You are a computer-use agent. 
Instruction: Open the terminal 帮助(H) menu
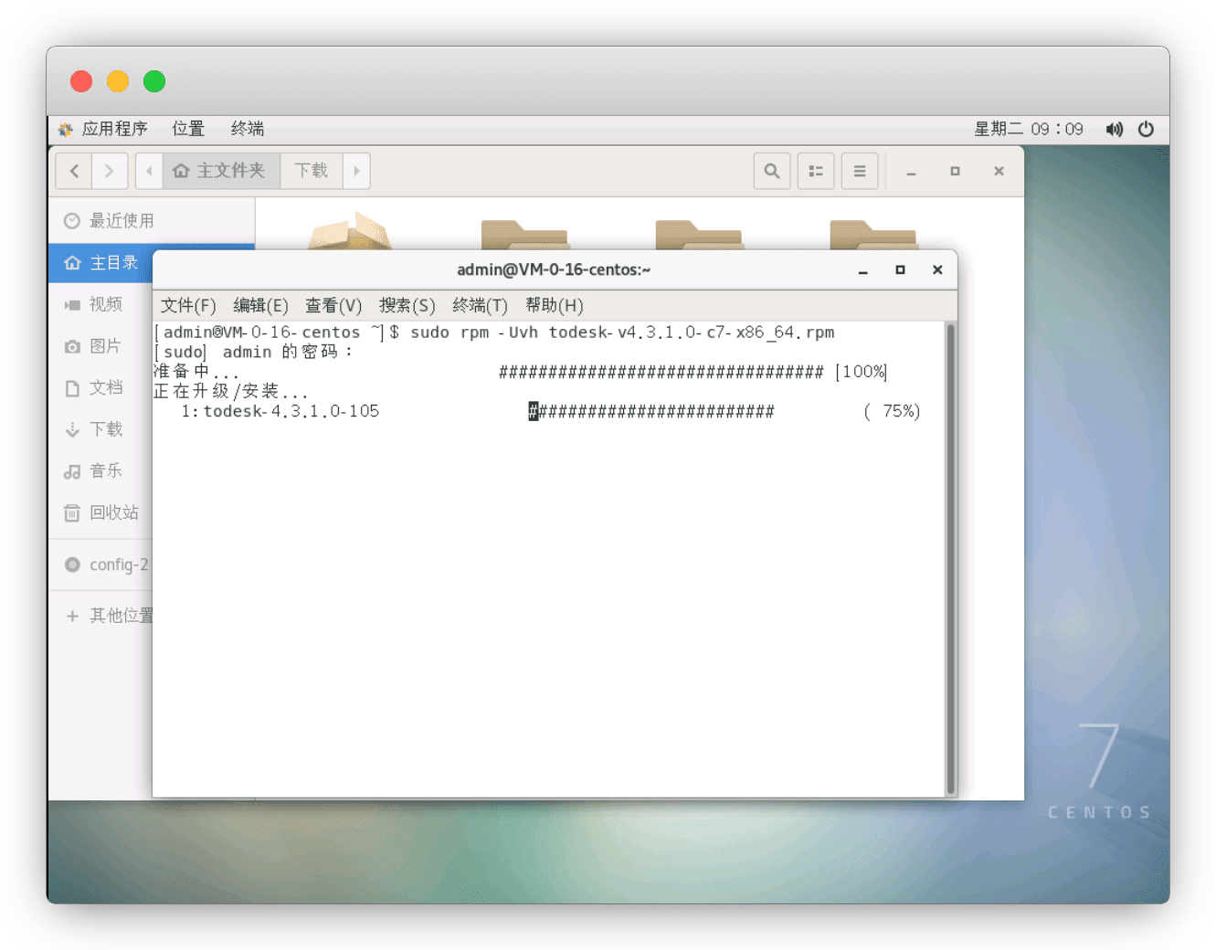click(554, 305)
